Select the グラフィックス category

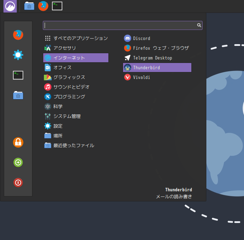(x=76, y=77)
